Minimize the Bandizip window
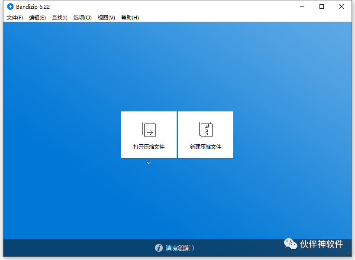Screen dimensions: 355x260 (302, 6)
